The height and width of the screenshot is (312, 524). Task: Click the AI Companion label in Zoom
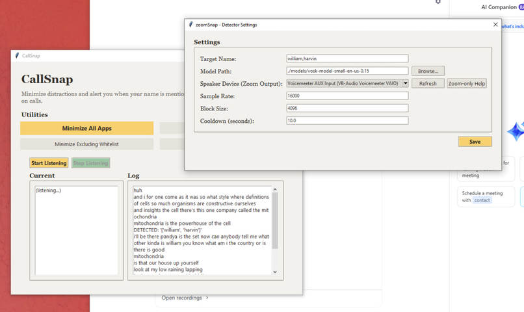tap(499, 7)
